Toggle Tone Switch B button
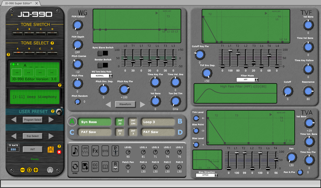Screen dimensions: 321x188 [x=29, y=33]
